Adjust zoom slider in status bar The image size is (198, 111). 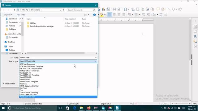[x=181, y=104]
